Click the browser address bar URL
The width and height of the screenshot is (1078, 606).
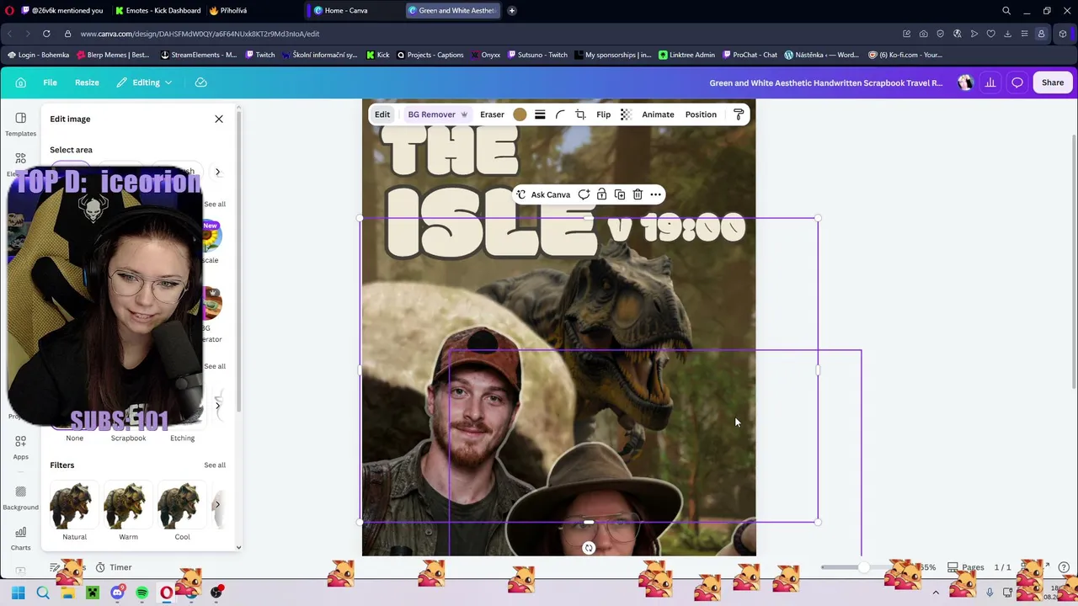click(200, 34)
